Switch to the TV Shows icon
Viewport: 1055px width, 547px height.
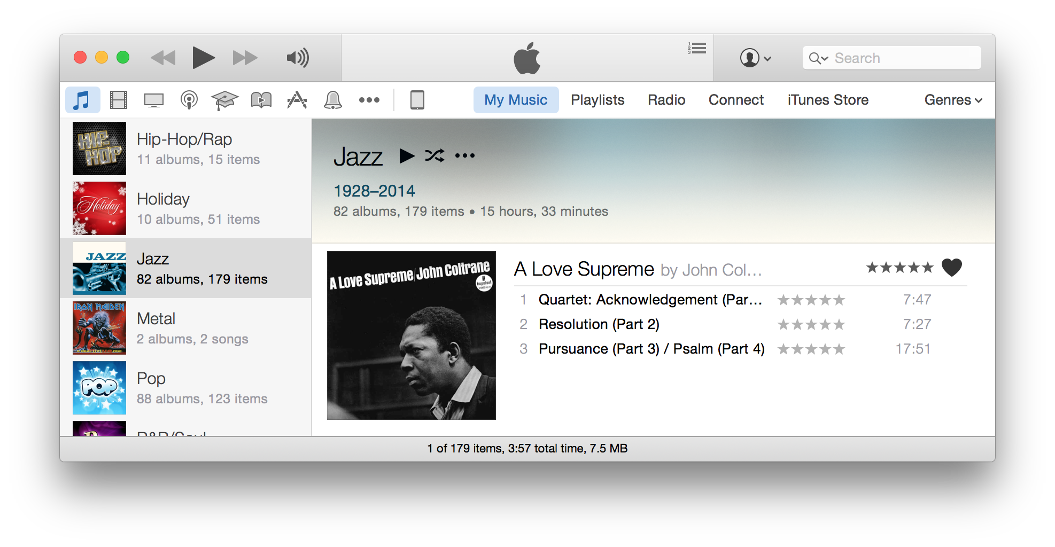tap(154, 100)
